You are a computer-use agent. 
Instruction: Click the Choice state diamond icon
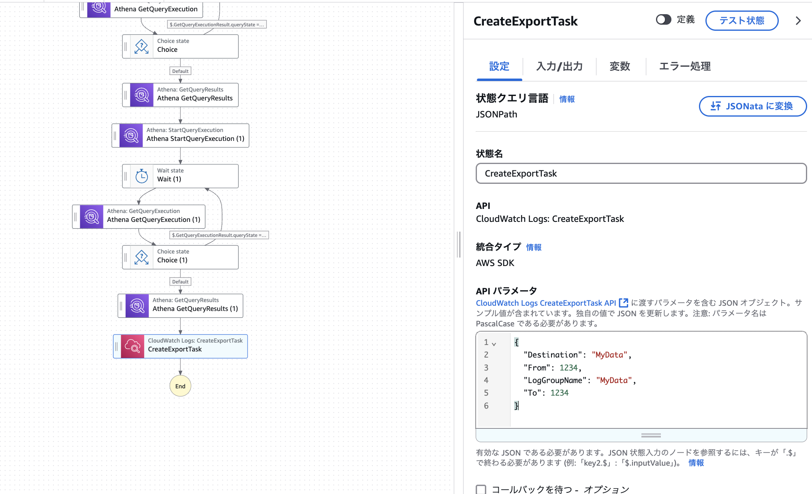tap(141, 46)
